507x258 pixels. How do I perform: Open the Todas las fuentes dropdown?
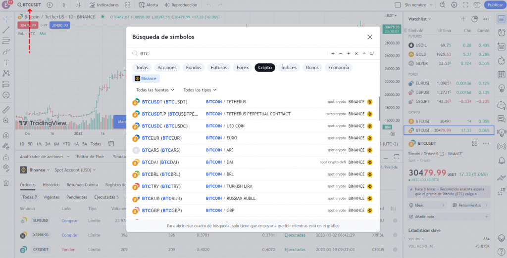155,90
